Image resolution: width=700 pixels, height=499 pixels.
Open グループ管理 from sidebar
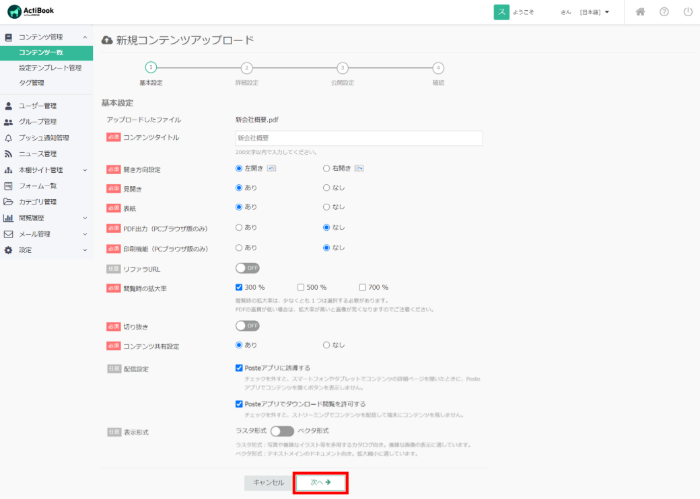click(37, 122)
